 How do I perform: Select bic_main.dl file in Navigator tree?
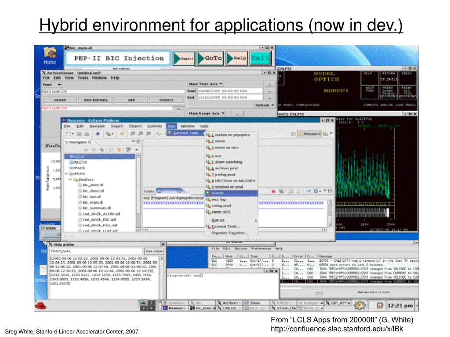point(91,202)
